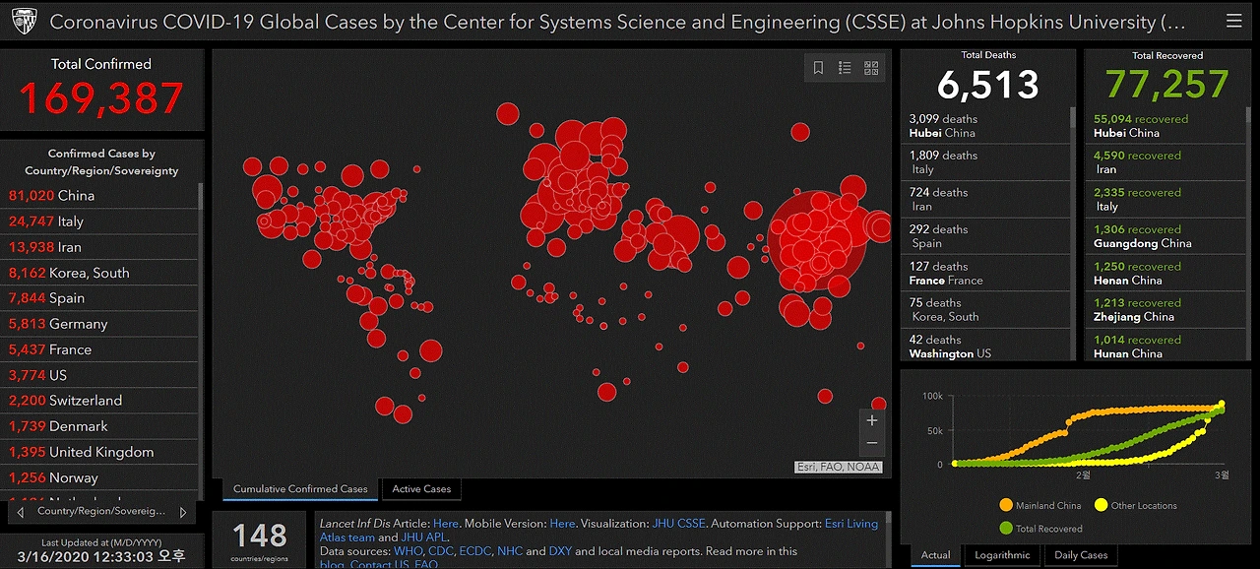
Task: Click 292 deaths Spain entry
Action: pyautogui.click(x=985, y=236)
